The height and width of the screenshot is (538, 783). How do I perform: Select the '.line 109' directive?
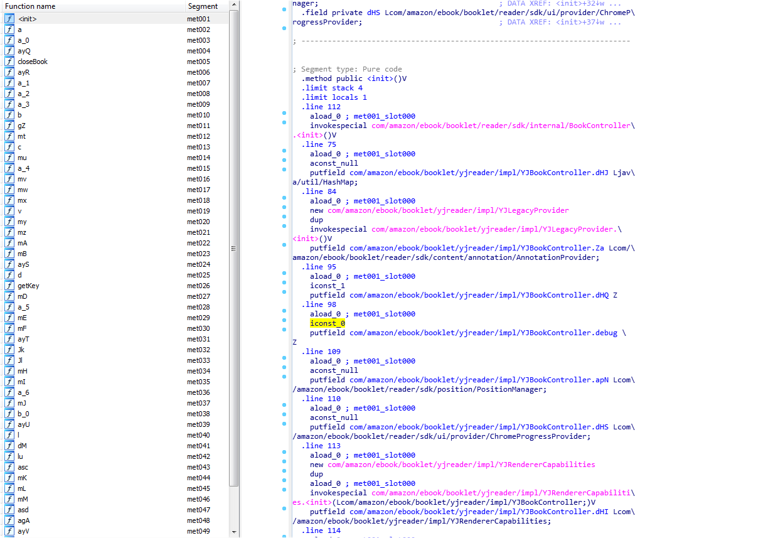[321, 352]
